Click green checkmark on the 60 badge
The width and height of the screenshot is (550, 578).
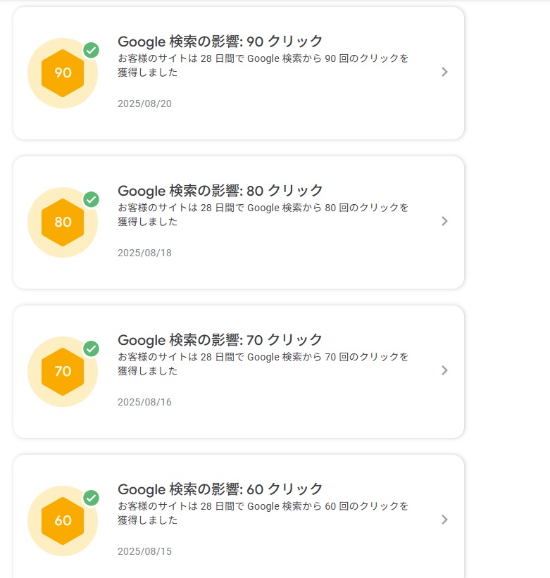(x=91, y=498)
